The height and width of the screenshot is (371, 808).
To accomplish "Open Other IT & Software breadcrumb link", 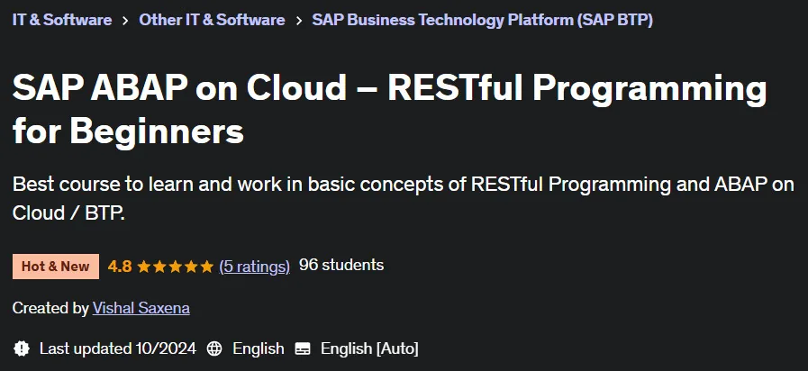I will [x=212, y=20].
